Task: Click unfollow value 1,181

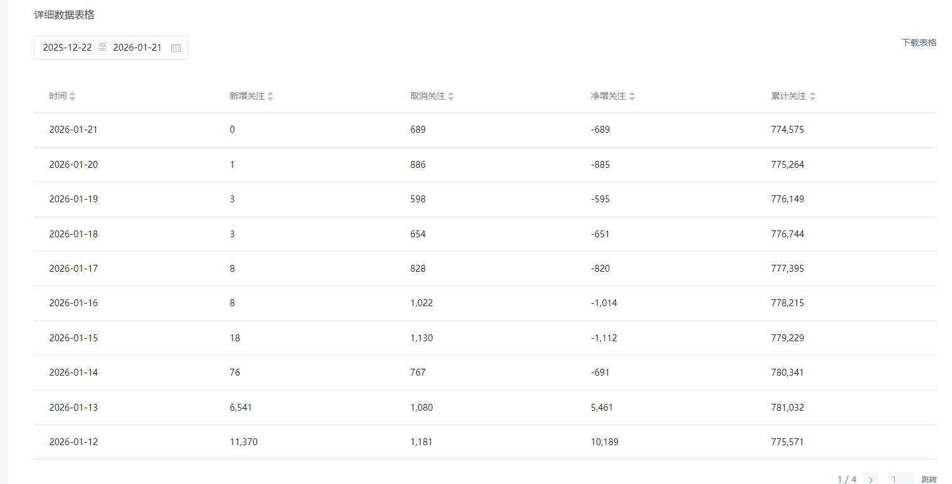Action: click(422, 442)
